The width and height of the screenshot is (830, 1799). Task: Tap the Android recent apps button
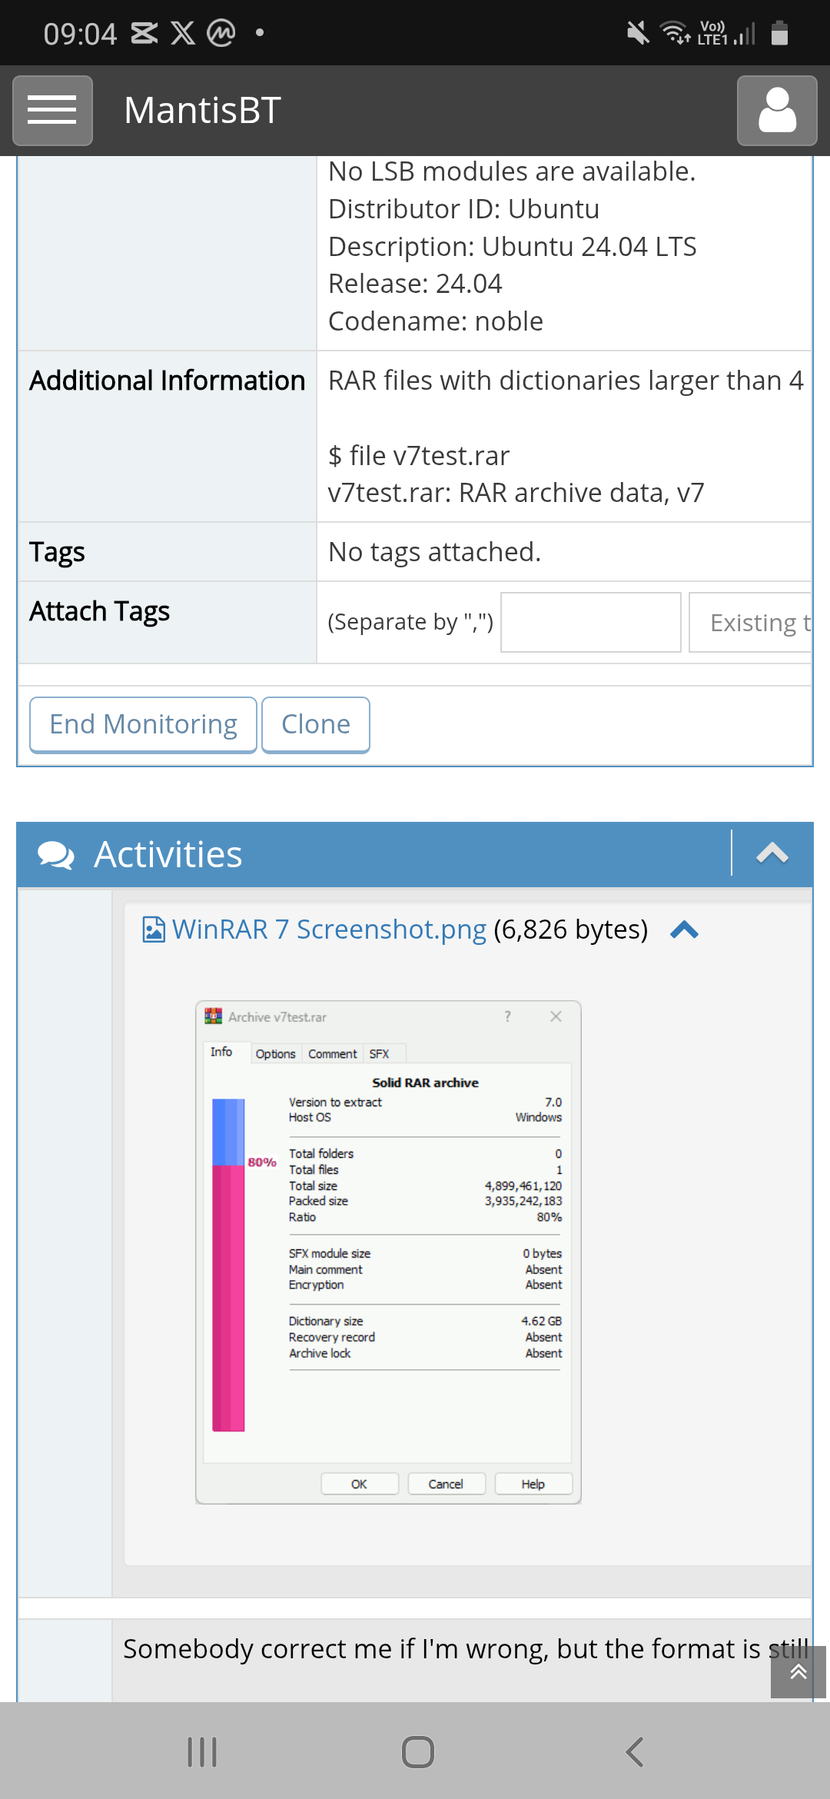point(202,1752)
